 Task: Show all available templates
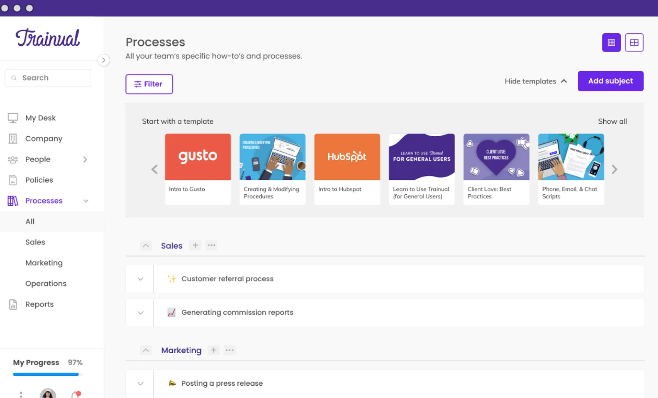pyautogui.click(x=612, y=121)
